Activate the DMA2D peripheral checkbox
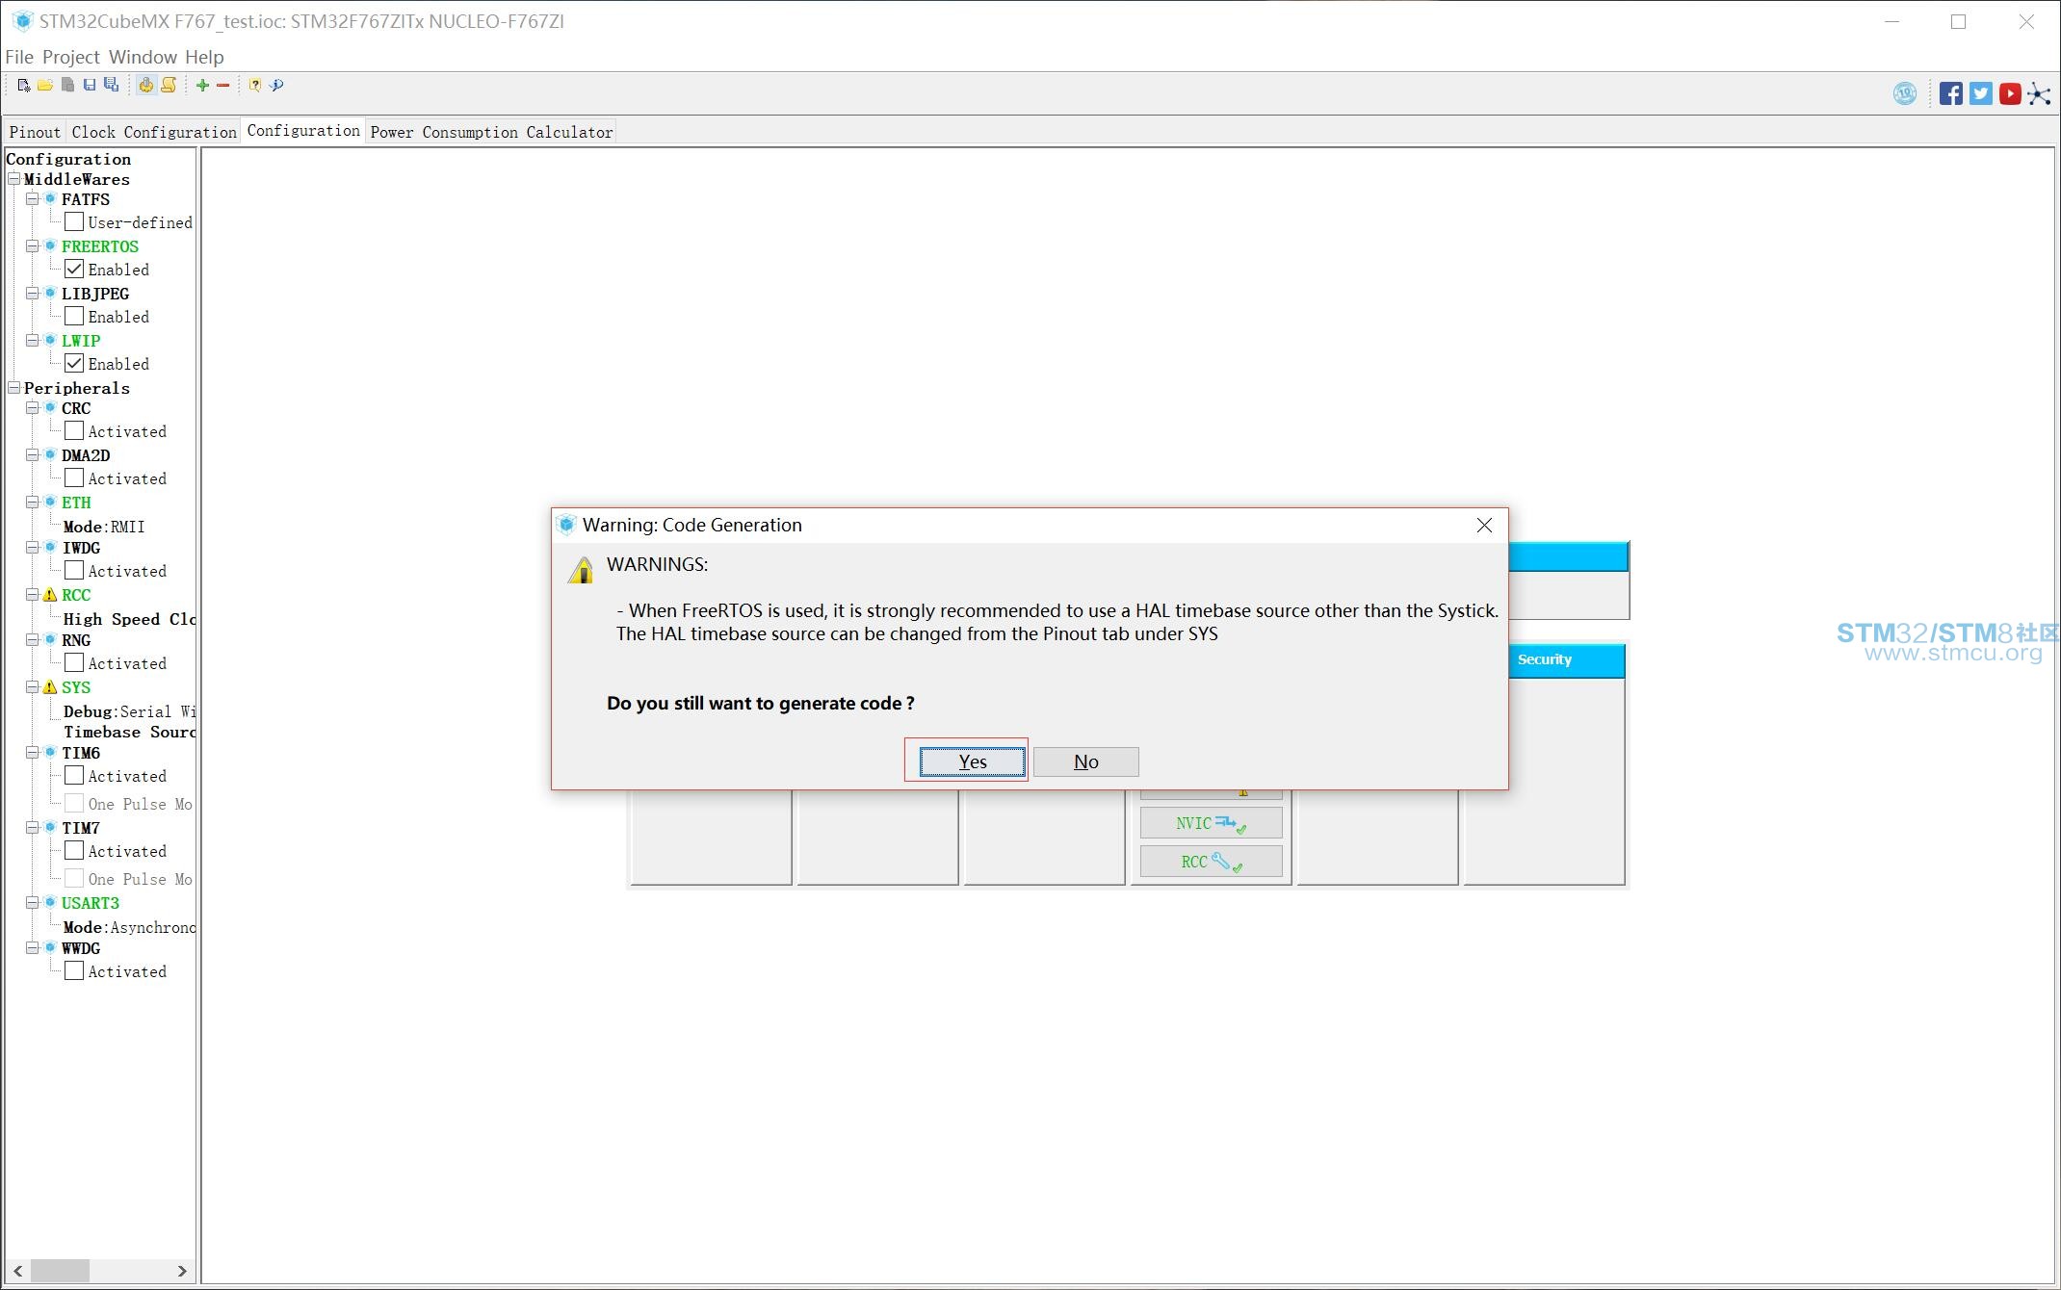2061x1290 pixels. pyautogui.click(x=74, y=477)
